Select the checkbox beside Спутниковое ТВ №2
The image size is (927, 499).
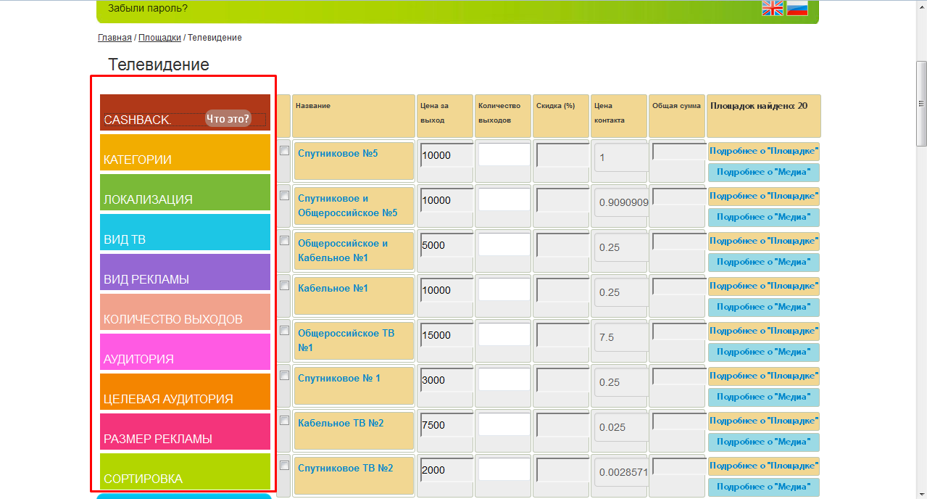284,466
